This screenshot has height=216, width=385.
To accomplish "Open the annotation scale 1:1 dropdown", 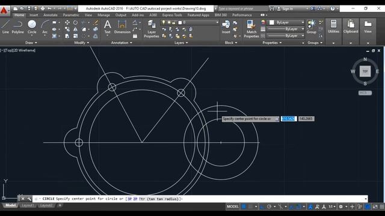I will point(332,206).
